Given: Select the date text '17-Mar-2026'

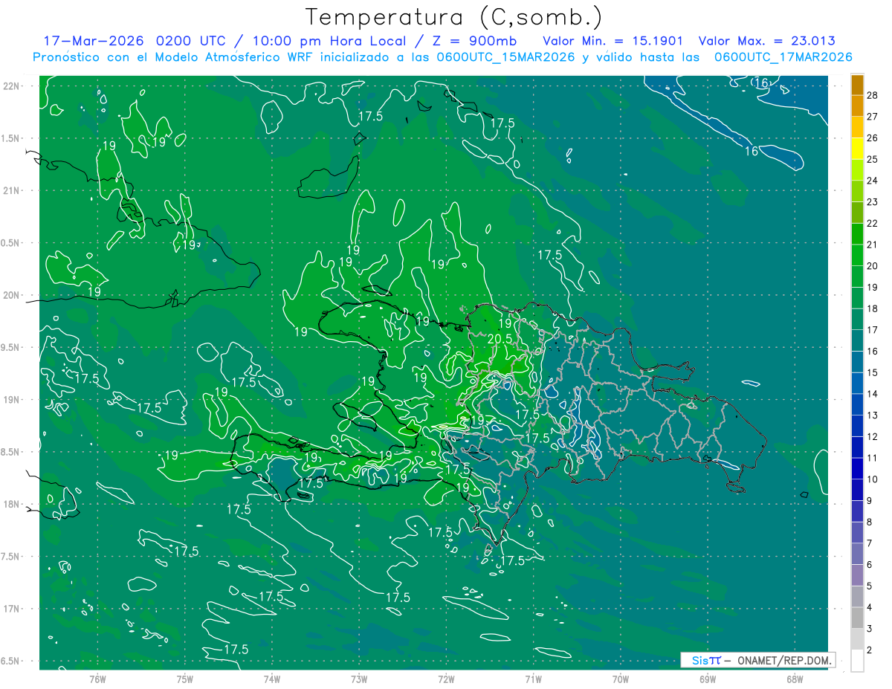Looking at the screenshot, I should pyautogui.click(x=94, y=41).
